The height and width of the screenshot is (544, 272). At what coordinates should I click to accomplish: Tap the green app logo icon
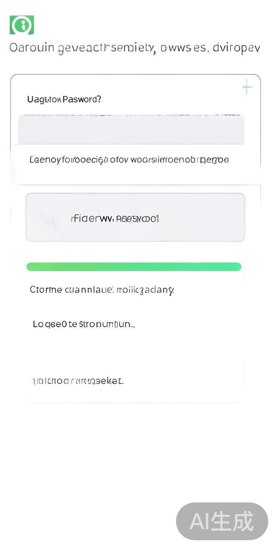pyautogui.click(x=22, y=25)
